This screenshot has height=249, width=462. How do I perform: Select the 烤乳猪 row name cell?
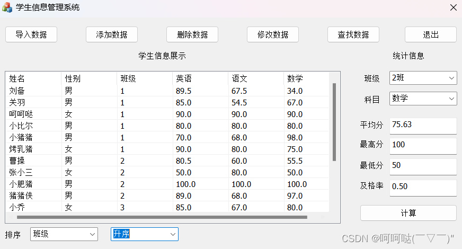point(21,149)
